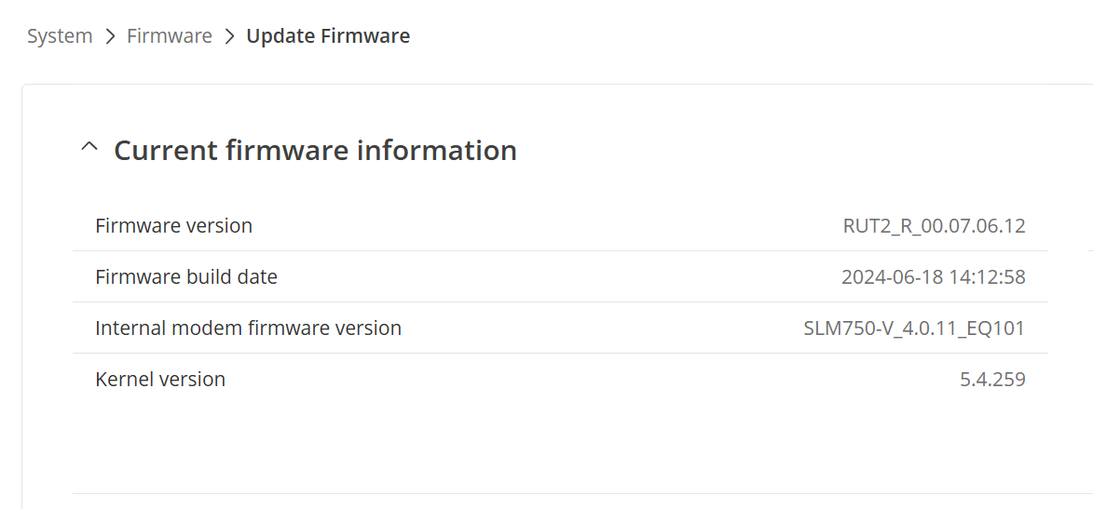Select the RUT2_R_00.07.06.12 version value

(934, 226)
